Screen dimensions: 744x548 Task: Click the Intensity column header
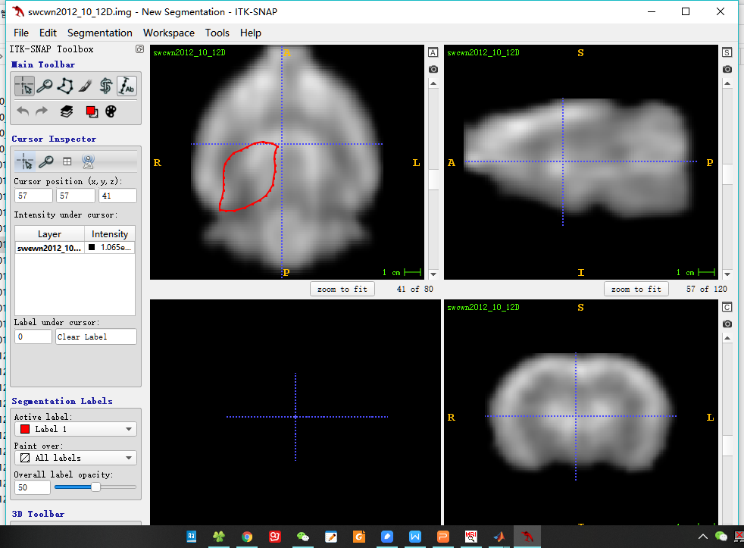pyautogui.click(x=110, y=233)
